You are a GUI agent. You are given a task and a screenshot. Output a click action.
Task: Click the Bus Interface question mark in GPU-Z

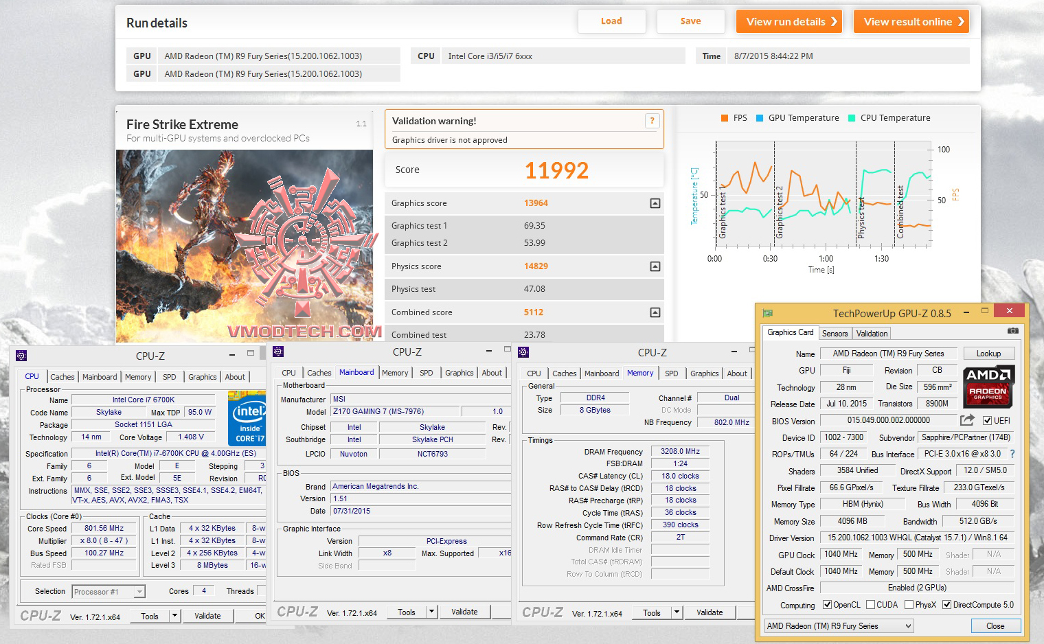click(1012, 454)
